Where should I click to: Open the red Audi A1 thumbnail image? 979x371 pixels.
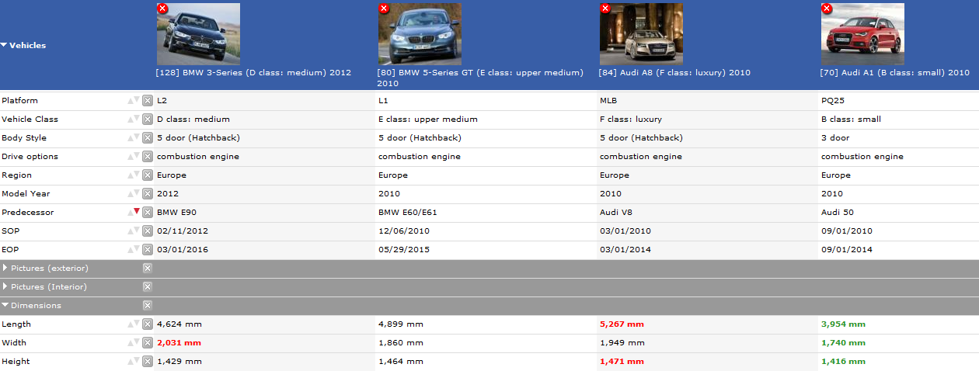(x=862, y=34)
